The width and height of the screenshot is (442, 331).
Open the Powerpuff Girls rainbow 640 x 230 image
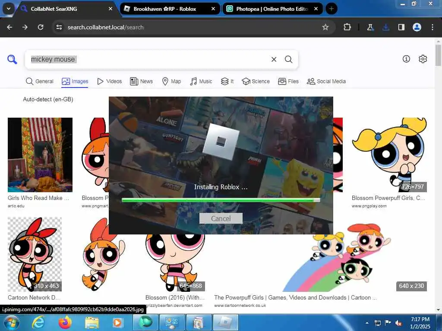(321, 263)
